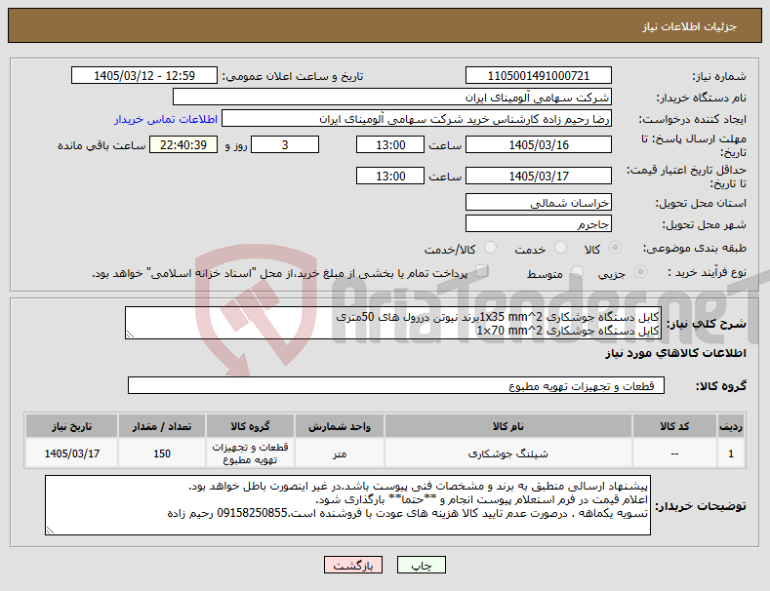Screen dimensions: 770x591
Task: Click the گروه کالا column header in table
Action: pyautogui.click(x=250, y=426)
